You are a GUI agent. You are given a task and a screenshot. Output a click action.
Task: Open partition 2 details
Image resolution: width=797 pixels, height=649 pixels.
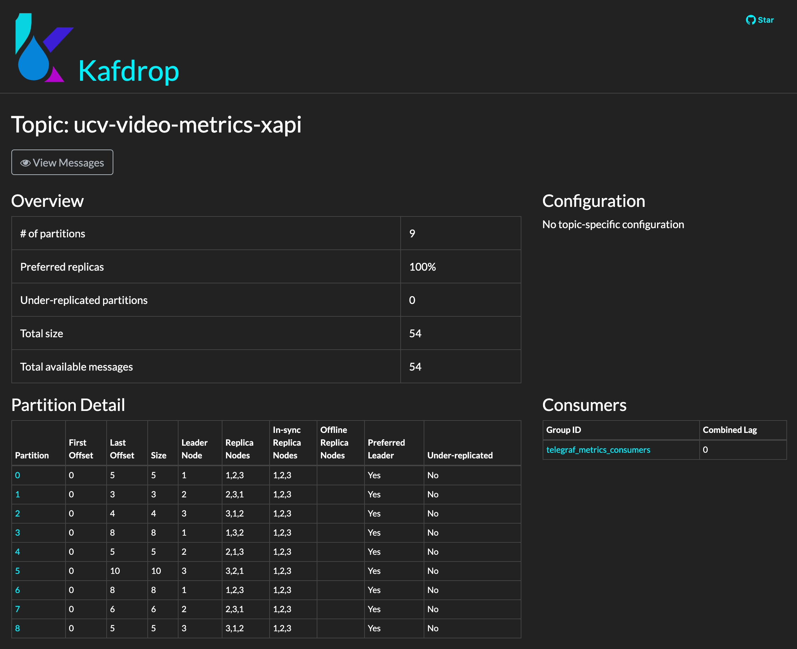click(x=17, y=513)
